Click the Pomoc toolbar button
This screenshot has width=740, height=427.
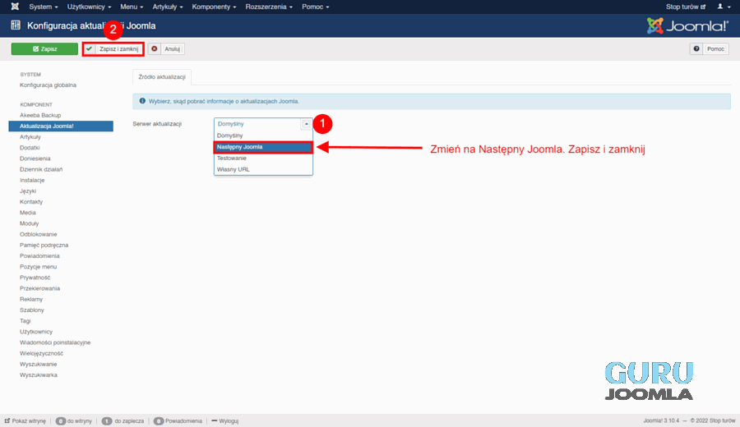pyautogui.click(x=709, y=48)
